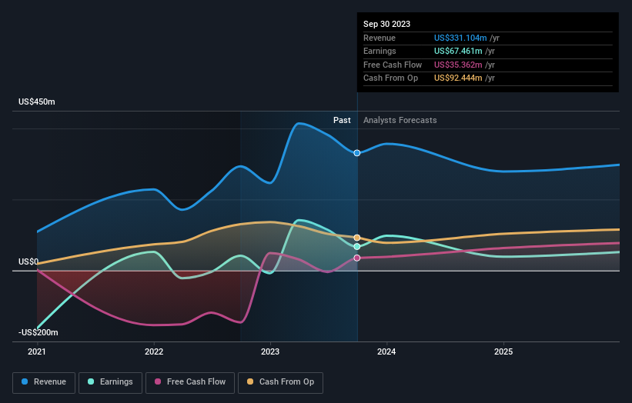This screenshot has height=403, width=632.
Task: Click the Revenue row label in tooltip
Action: (x=380, y=38)
